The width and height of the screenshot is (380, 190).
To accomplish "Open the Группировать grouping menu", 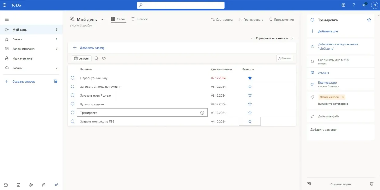I will 251,20.
